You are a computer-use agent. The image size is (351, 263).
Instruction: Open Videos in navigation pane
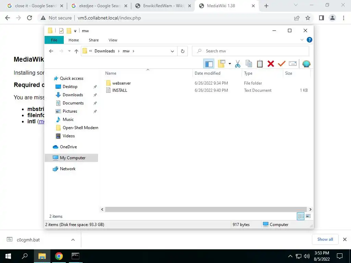(69, 136)
